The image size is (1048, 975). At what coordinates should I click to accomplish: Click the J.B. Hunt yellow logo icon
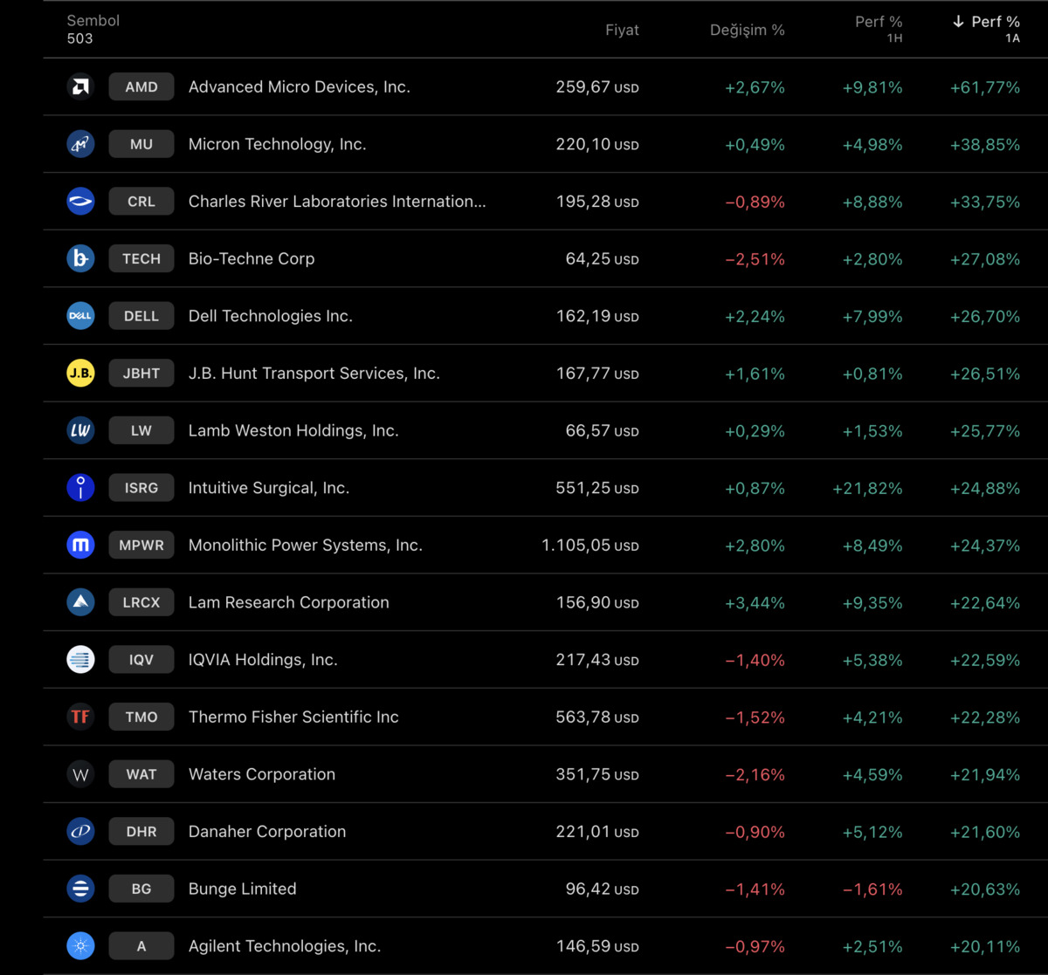tap(80, 373)
